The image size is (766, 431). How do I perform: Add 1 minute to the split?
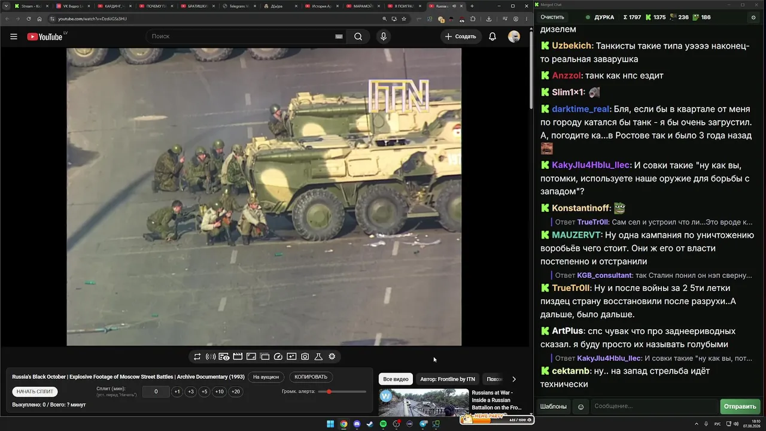177,391
